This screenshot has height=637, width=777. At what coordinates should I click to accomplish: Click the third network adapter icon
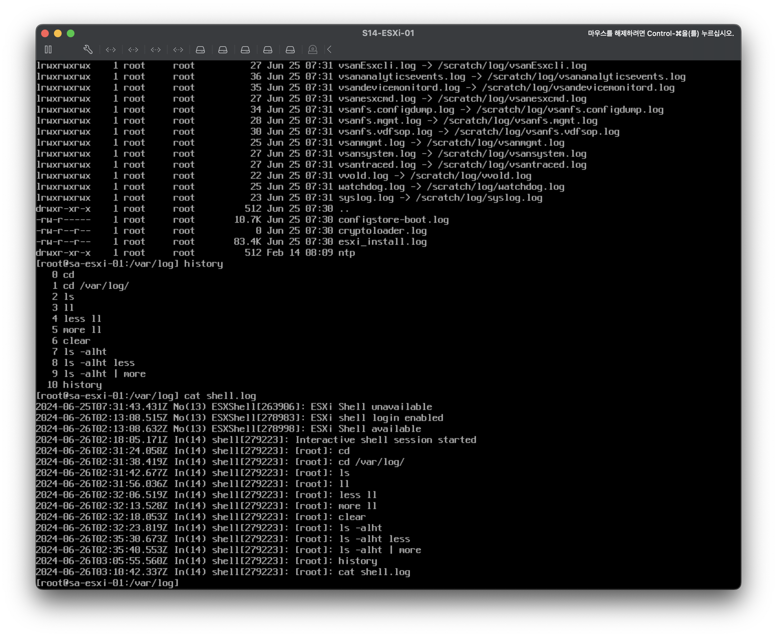tap(155, 49)
